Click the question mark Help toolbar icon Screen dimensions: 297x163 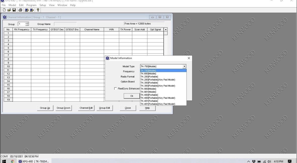pos(38,10)
